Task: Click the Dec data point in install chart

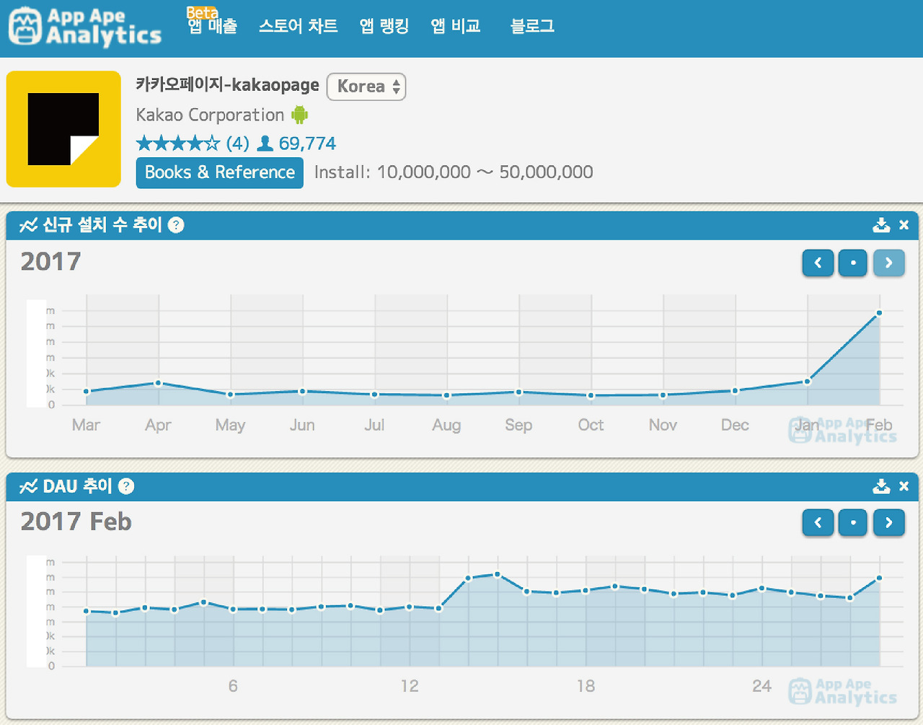Action: [x=735, y=391]
